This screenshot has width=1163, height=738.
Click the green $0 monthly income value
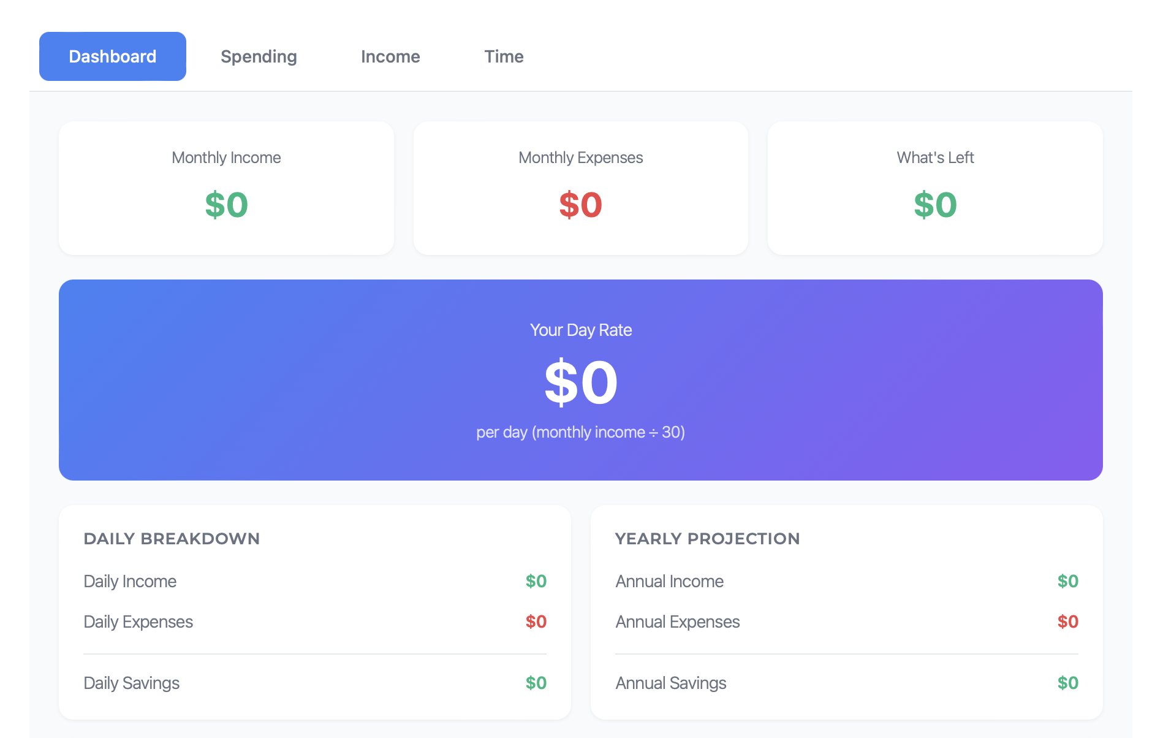226,205
